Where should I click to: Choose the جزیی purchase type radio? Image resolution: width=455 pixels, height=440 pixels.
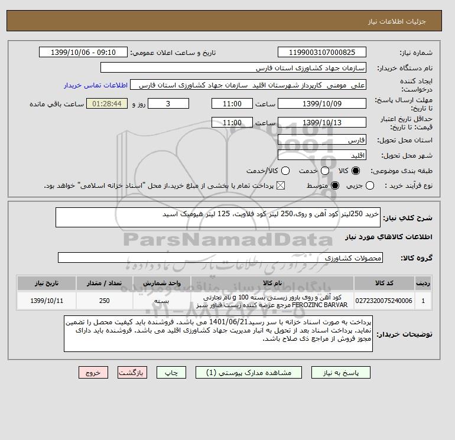370,185
